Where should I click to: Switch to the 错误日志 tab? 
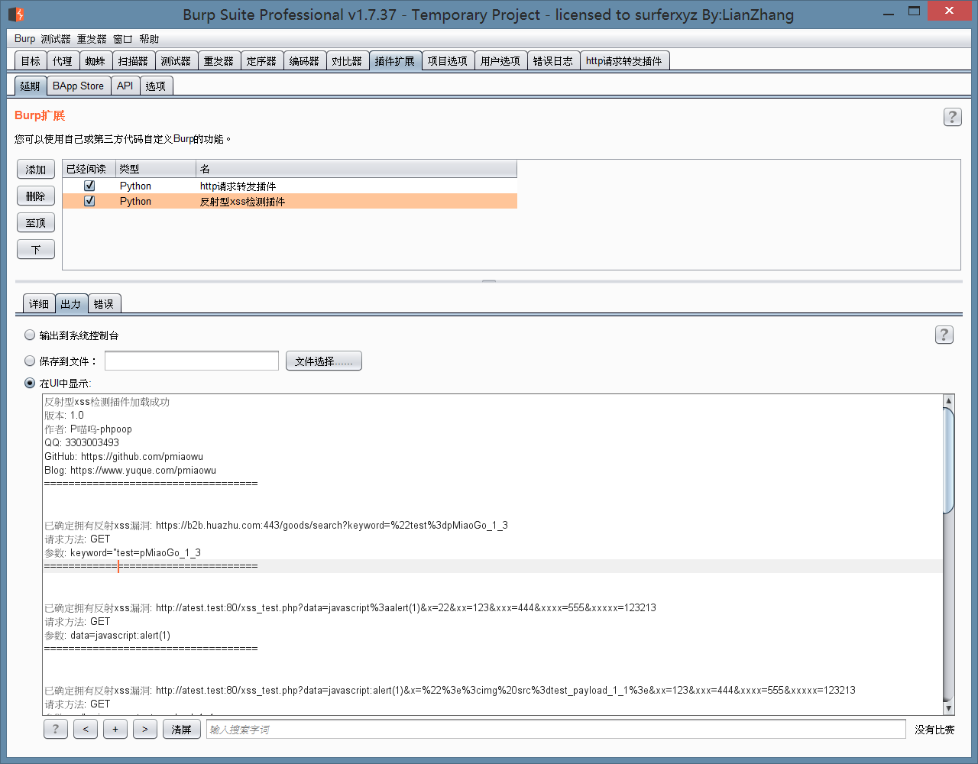coord(553,61)
